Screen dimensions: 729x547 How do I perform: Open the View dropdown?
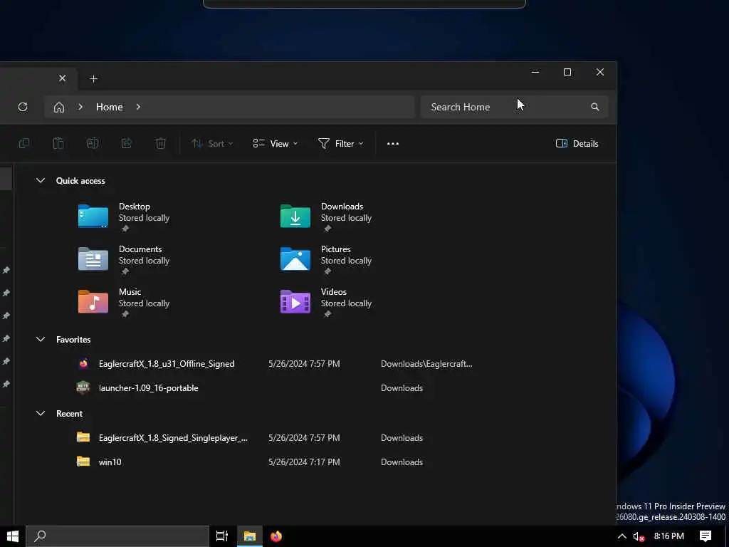[276, 144]
